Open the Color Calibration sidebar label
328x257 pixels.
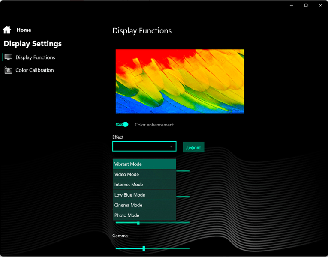point(35,70)
